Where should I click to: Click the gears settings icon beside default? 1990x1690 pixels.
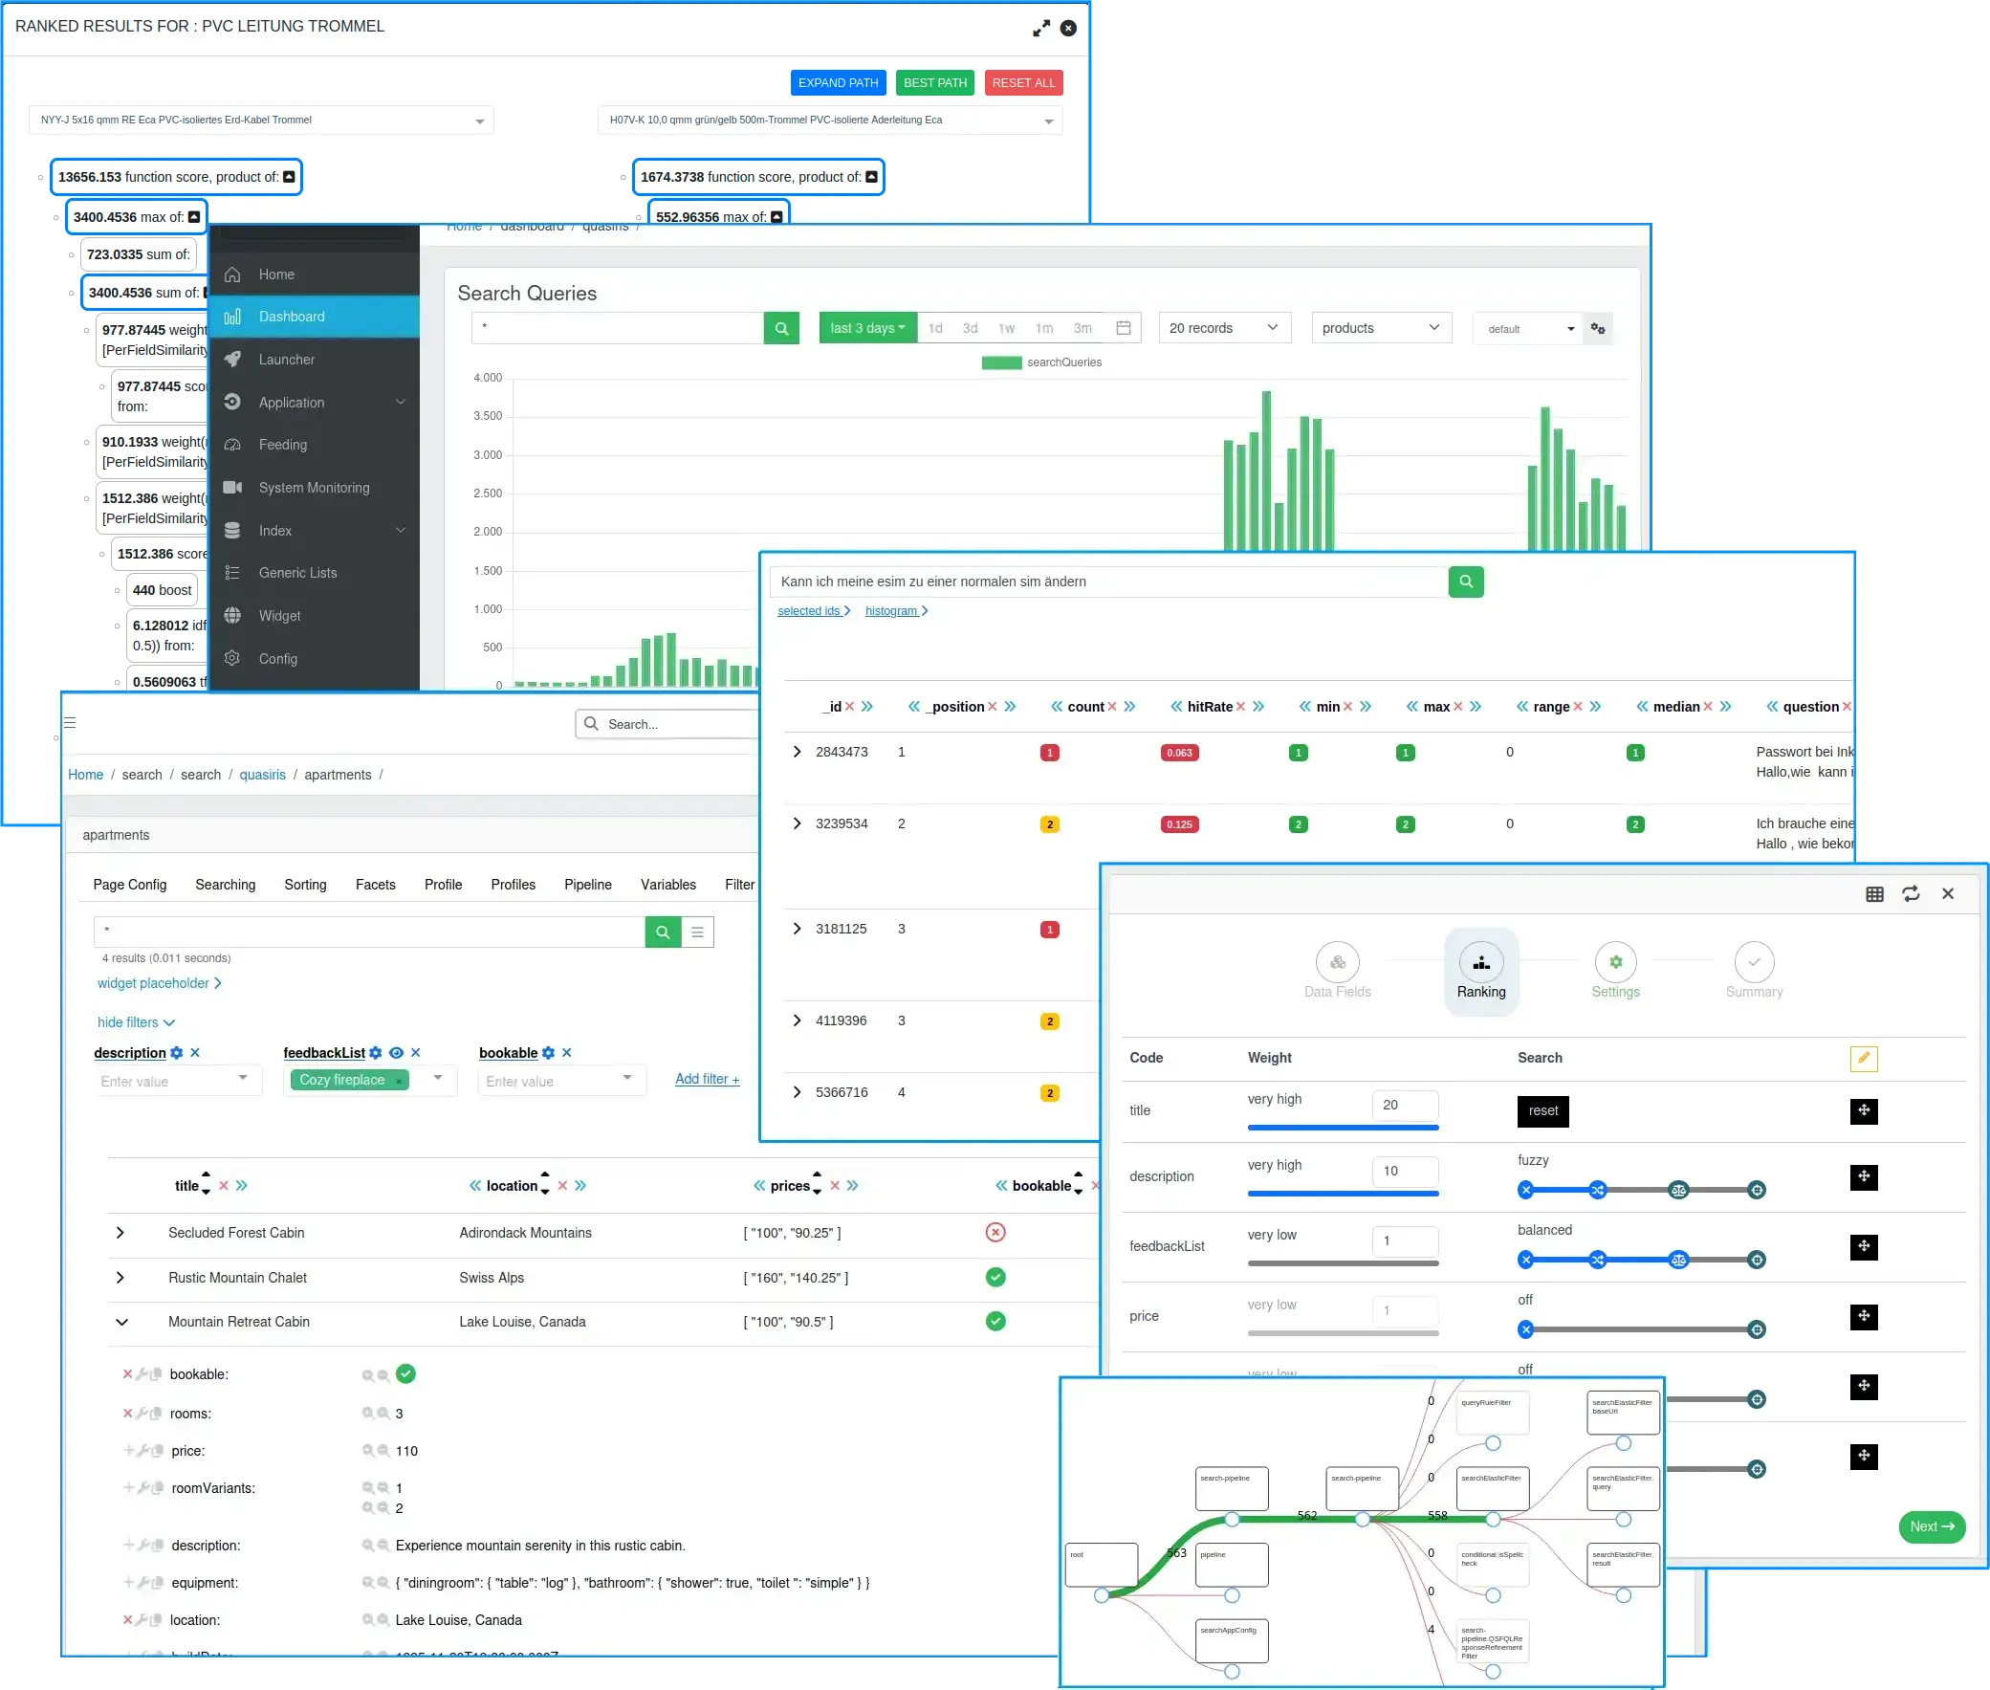1597,329
